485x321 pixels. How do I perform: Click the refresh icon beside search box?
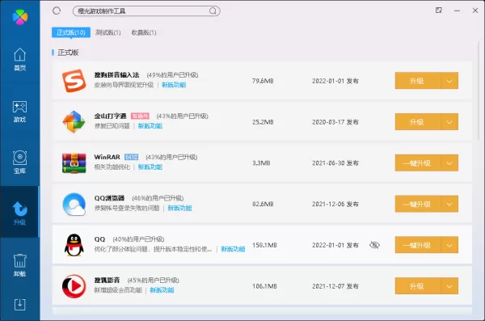click(57, 11)
